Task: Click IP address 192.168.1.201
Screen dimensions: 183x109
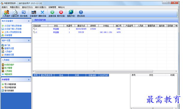Action: (x=106, y=32)
